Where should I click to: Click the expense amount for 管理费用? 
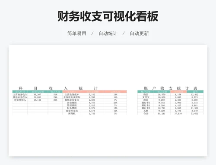click(x=92, y=106)
